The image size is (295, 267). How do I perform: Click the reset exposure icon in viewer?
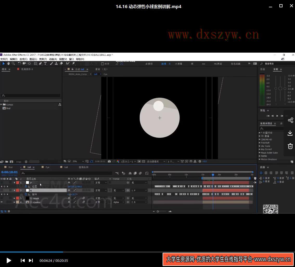coord(200,162)
